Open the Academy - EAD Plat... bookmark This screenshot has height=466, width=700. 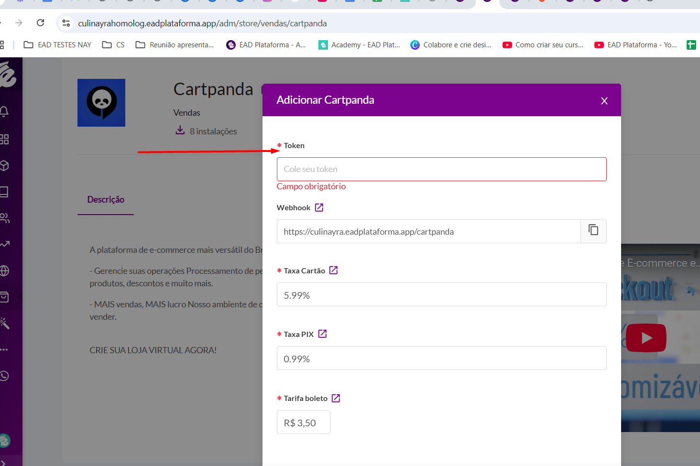[359, 45]
